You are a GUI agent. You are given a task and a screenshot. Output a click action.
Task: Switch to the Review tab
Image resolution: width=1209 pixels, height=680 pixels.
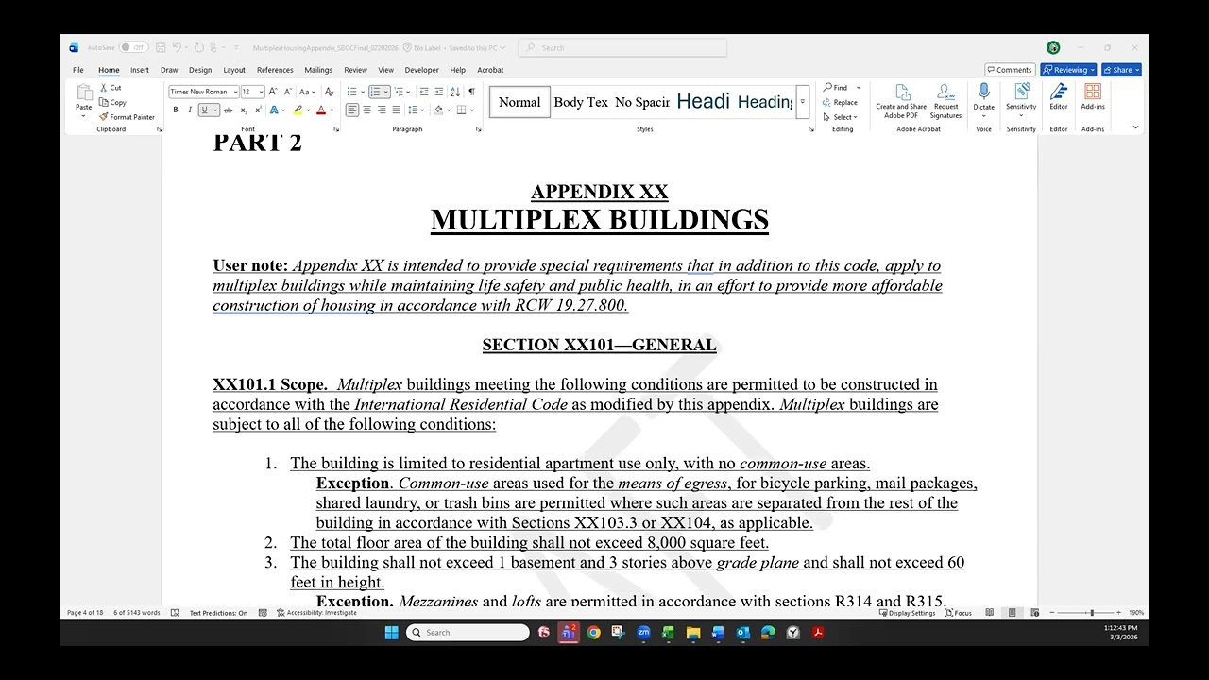click(x=355, y=70)
